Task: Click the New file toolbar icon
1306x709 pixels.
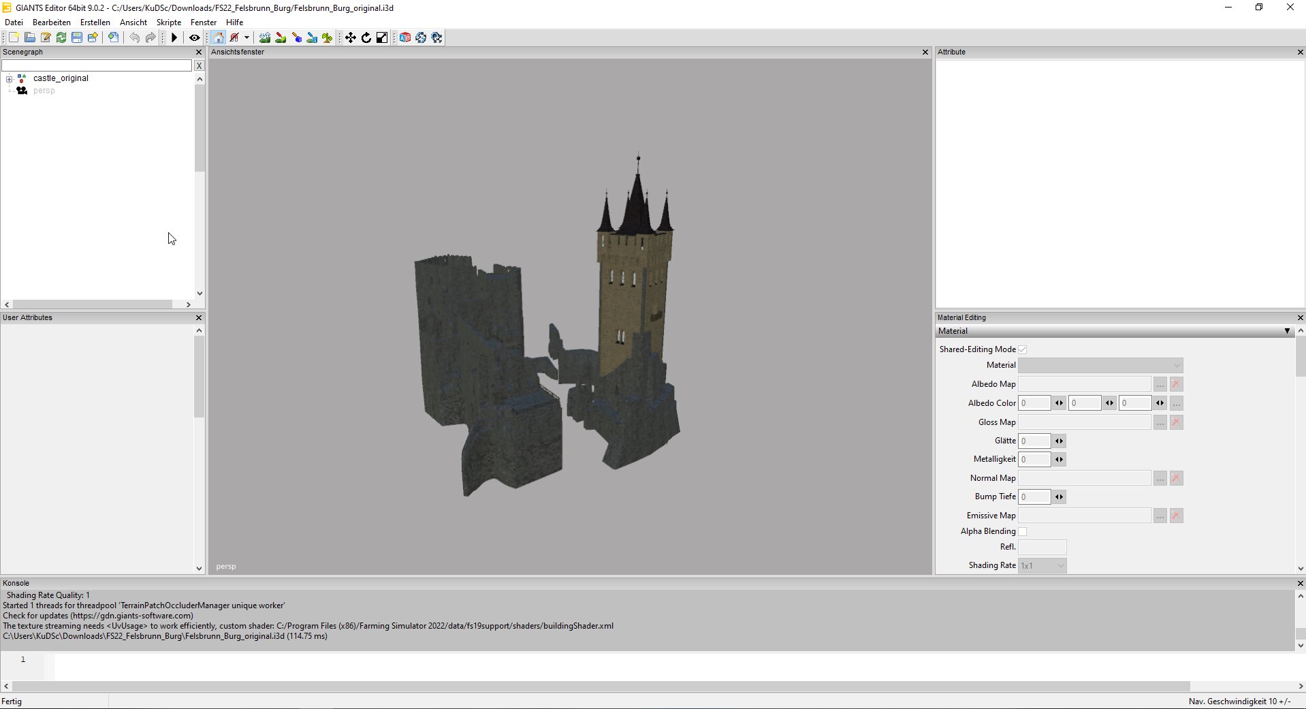Action: tap(14, 37)
